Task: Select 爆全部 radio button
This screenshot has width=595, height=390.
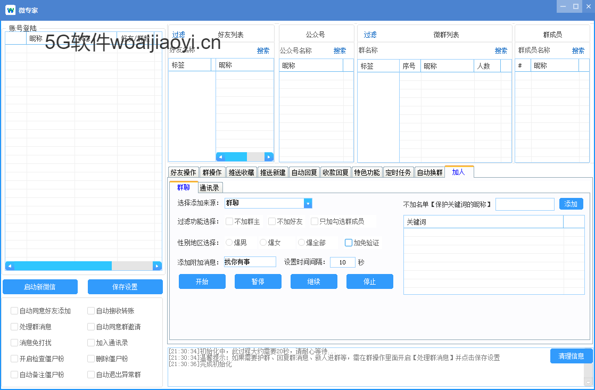Action: (301, 242)
